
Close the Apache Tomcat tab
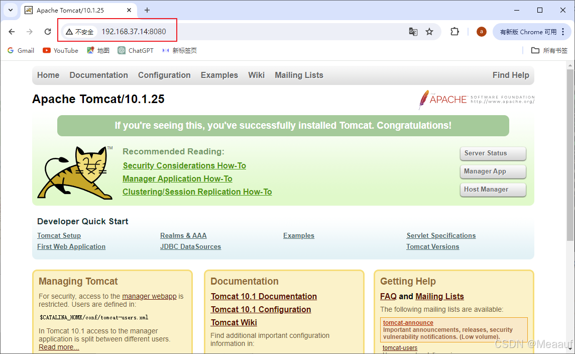pos(129,10)
